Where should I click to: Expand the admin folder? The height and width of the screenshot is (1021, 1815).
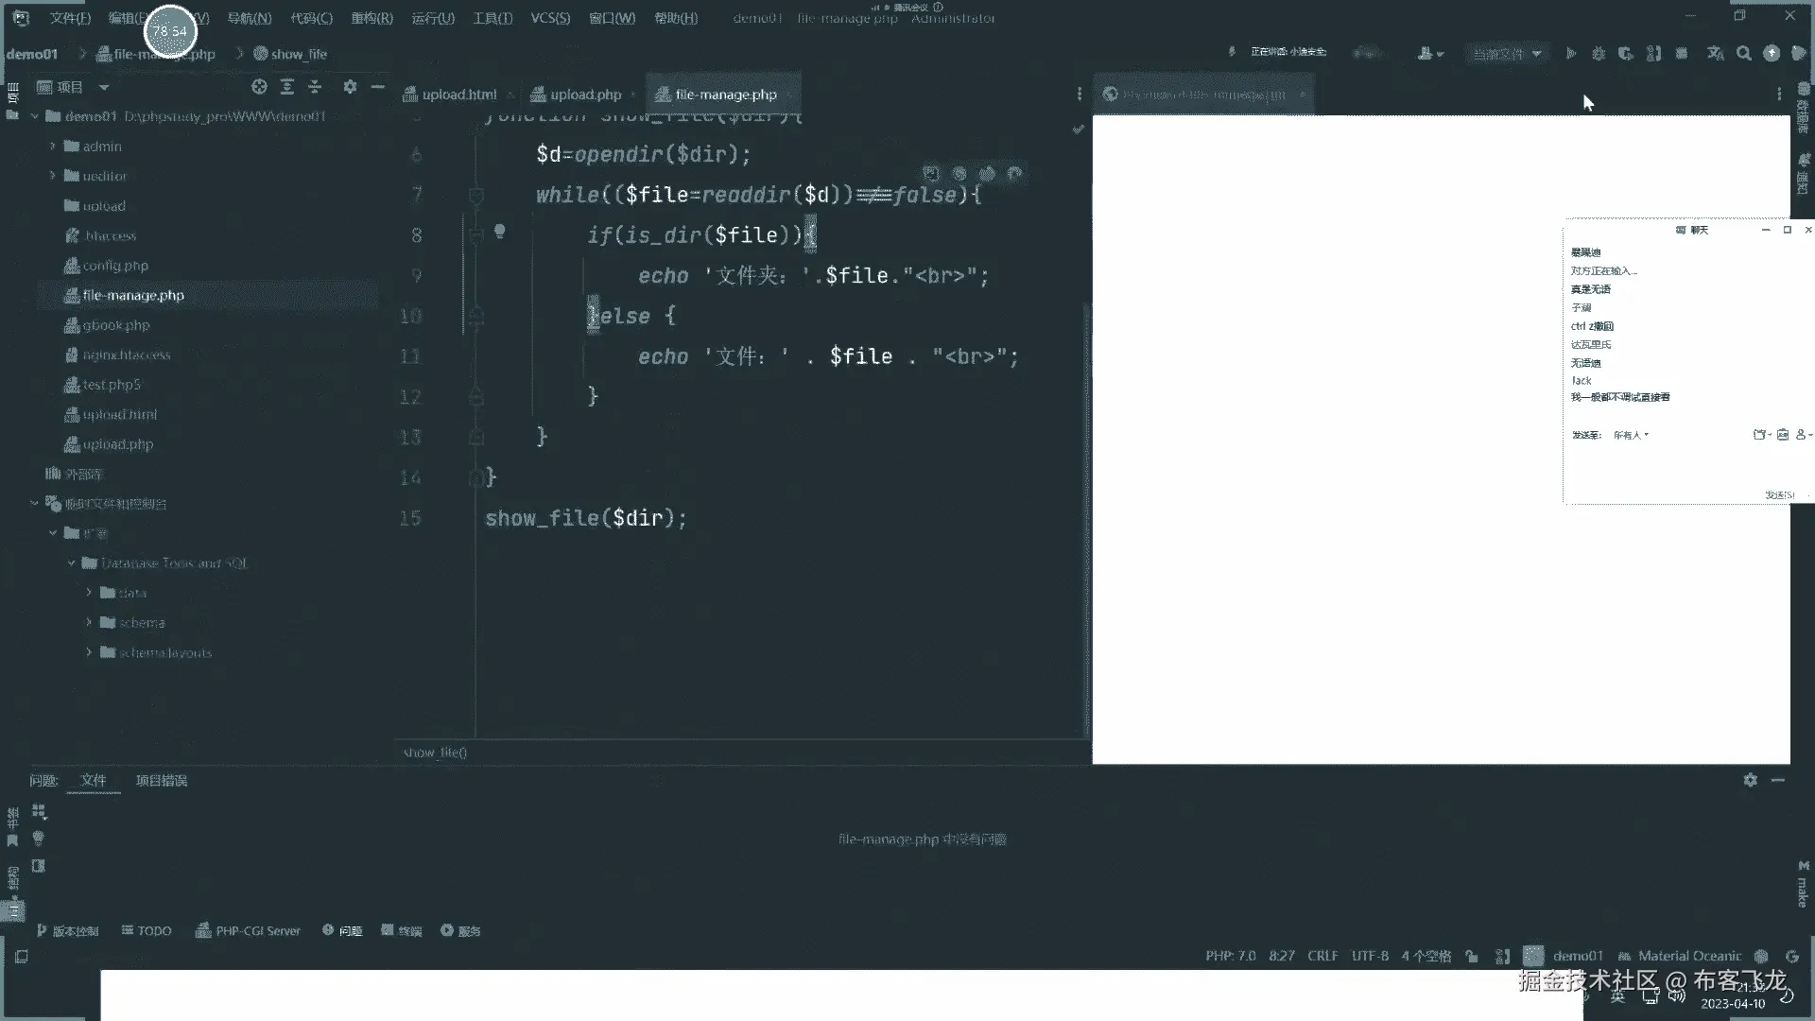[53, 147]
